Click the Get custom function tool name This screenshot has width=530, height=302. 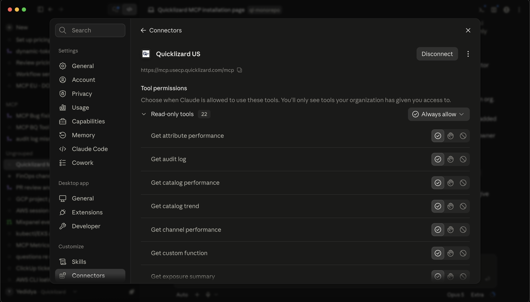[x=179, y=253]
